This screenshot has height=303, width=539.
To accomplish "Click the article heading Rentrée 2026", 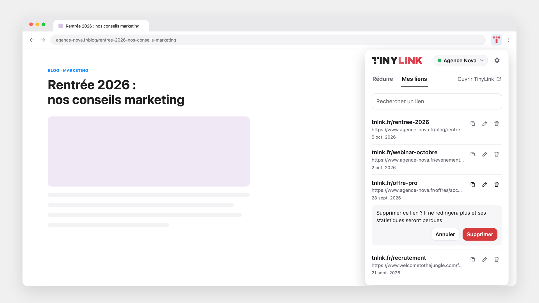I will [116, 92].
